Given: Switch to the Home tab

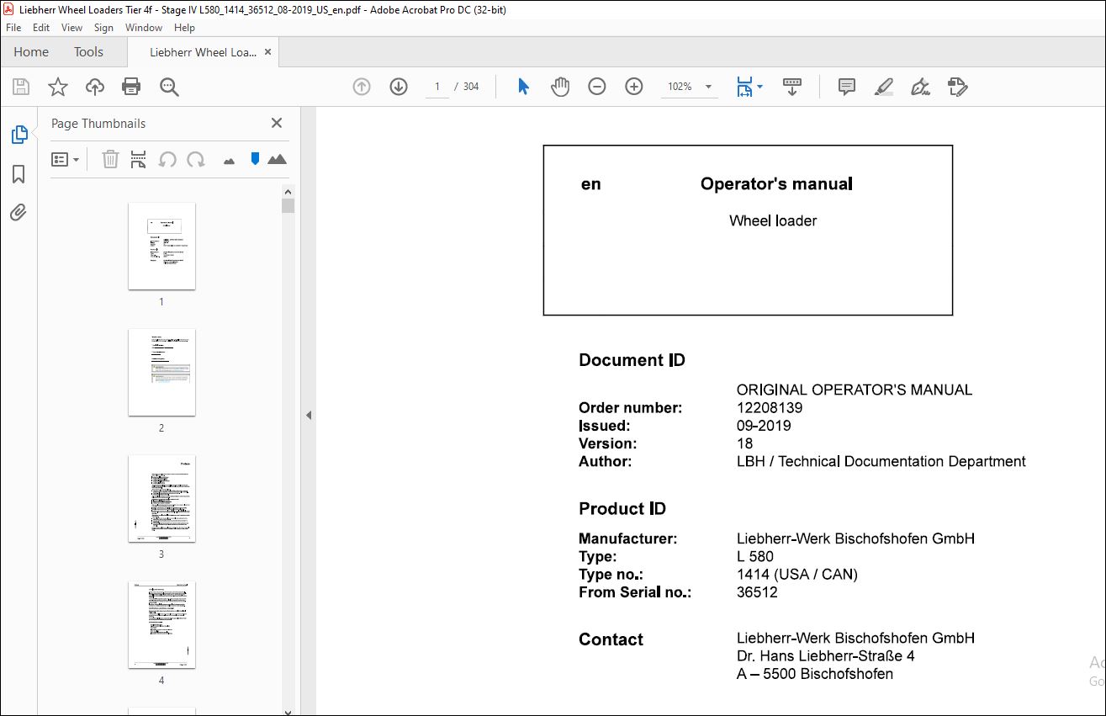Looking at the screenshot, I should click(31, 52).
